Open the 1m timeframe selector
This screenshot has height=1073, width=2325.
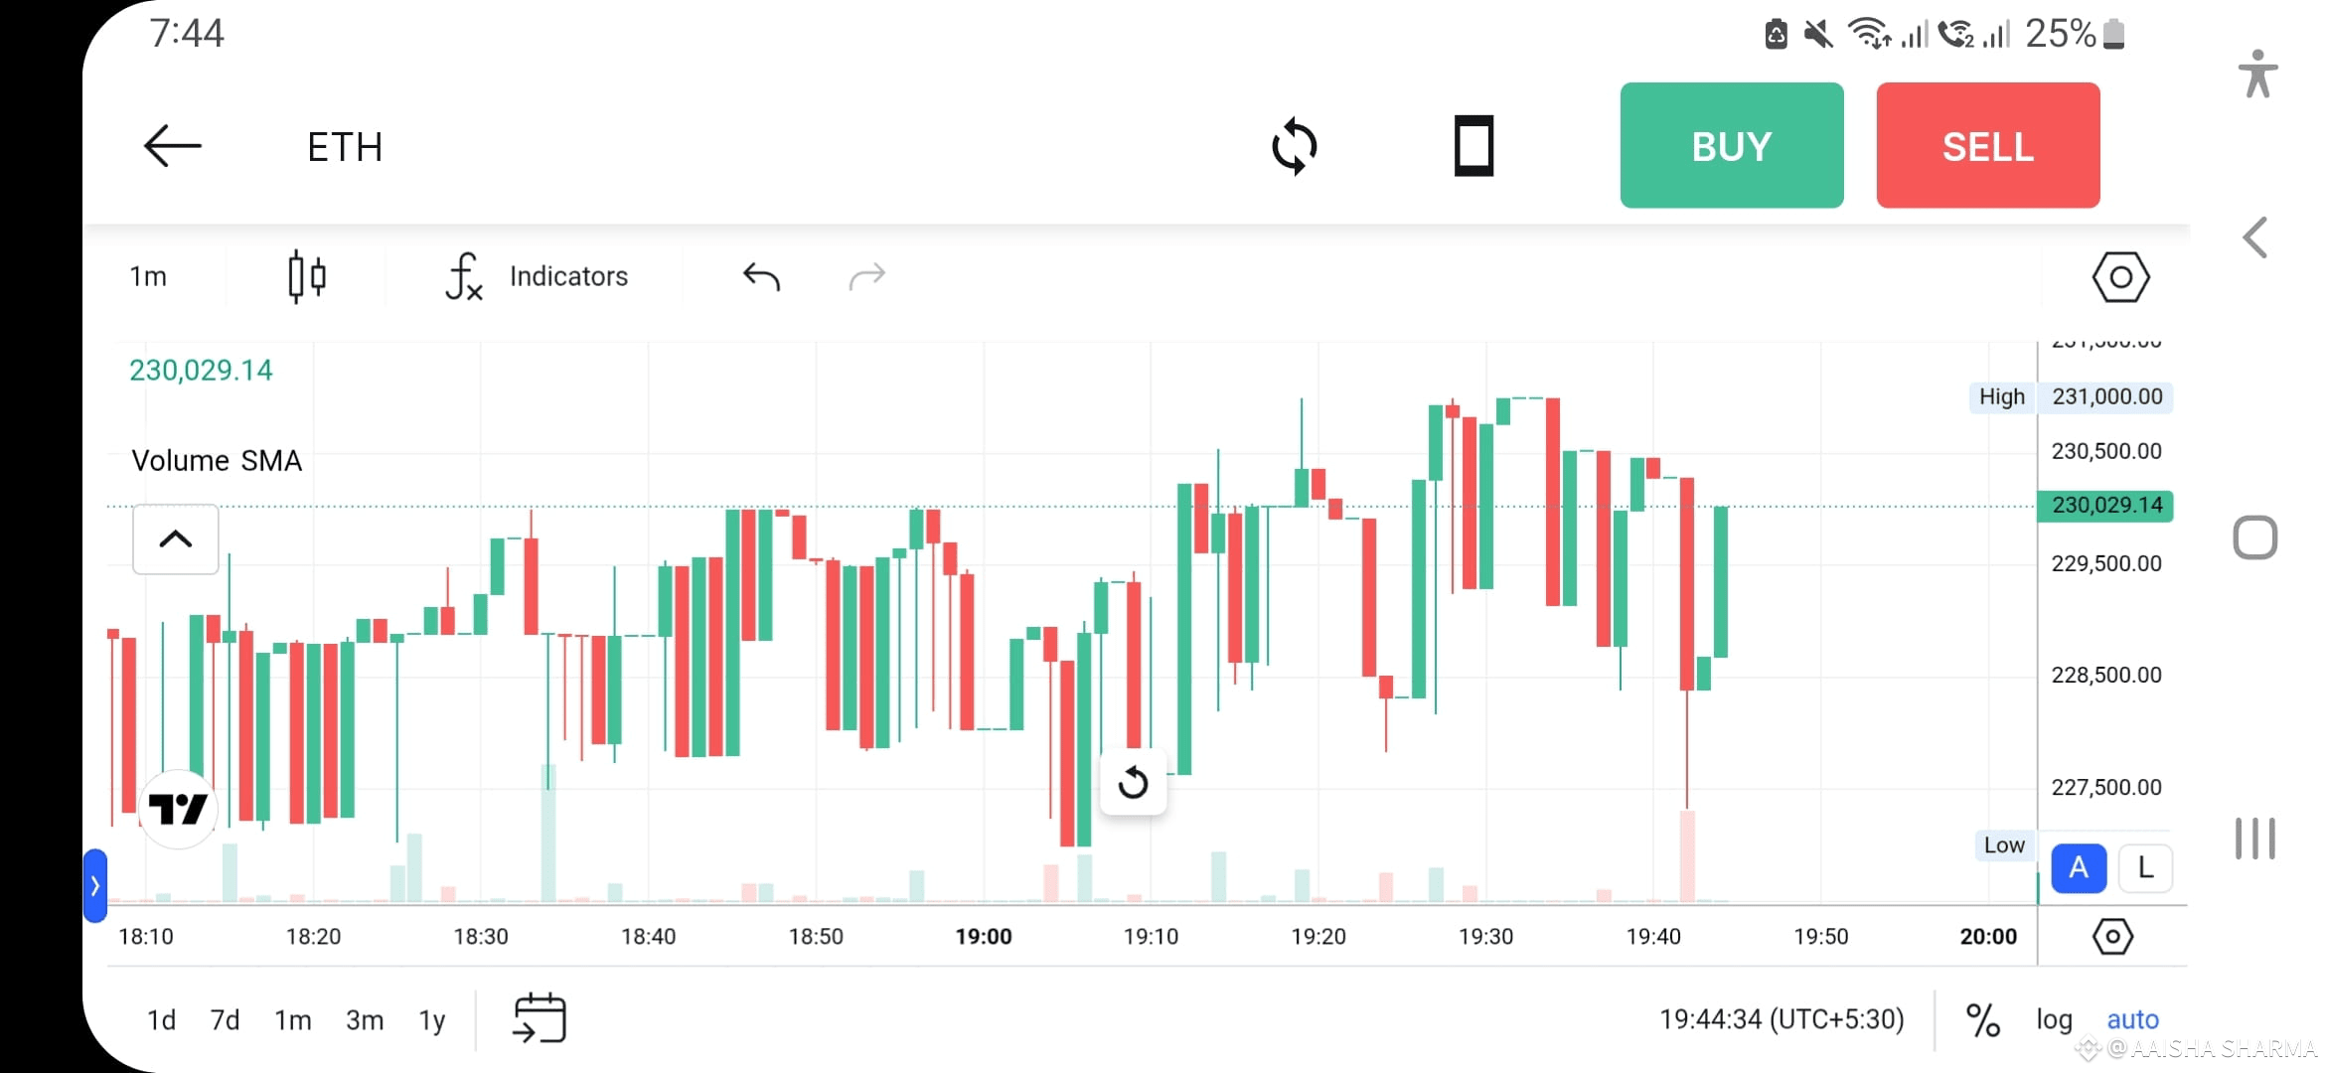click(148, 276)
